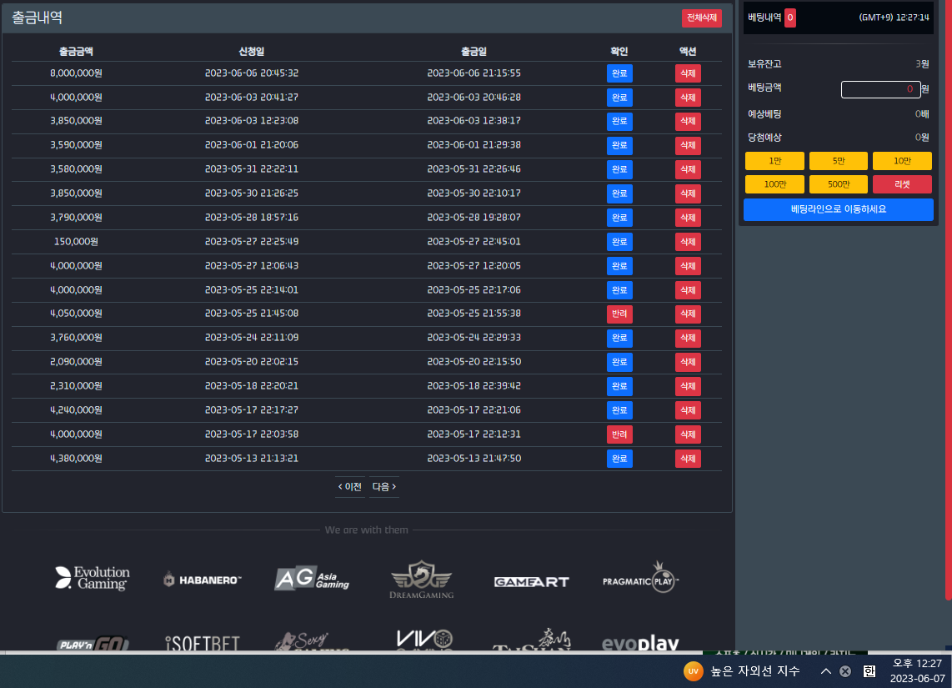Click the page scrollbar on the right edge
The width and height of the screenshot is (952, 688).
point(949,300)
